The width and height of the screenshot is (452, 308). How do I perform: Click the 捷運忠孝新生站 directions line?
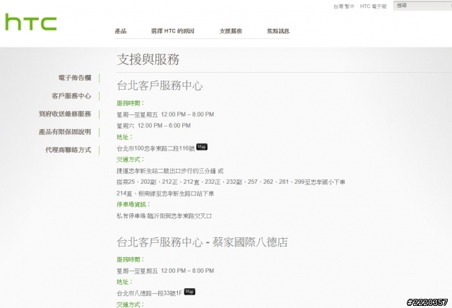point(170,171)
